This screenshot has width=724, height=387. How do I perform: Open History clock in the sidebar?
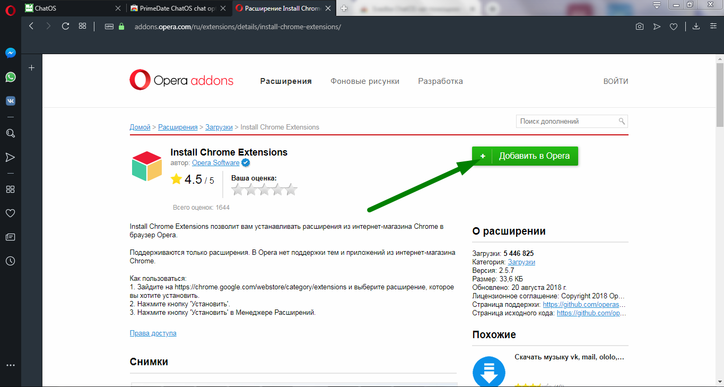(10, 261)
